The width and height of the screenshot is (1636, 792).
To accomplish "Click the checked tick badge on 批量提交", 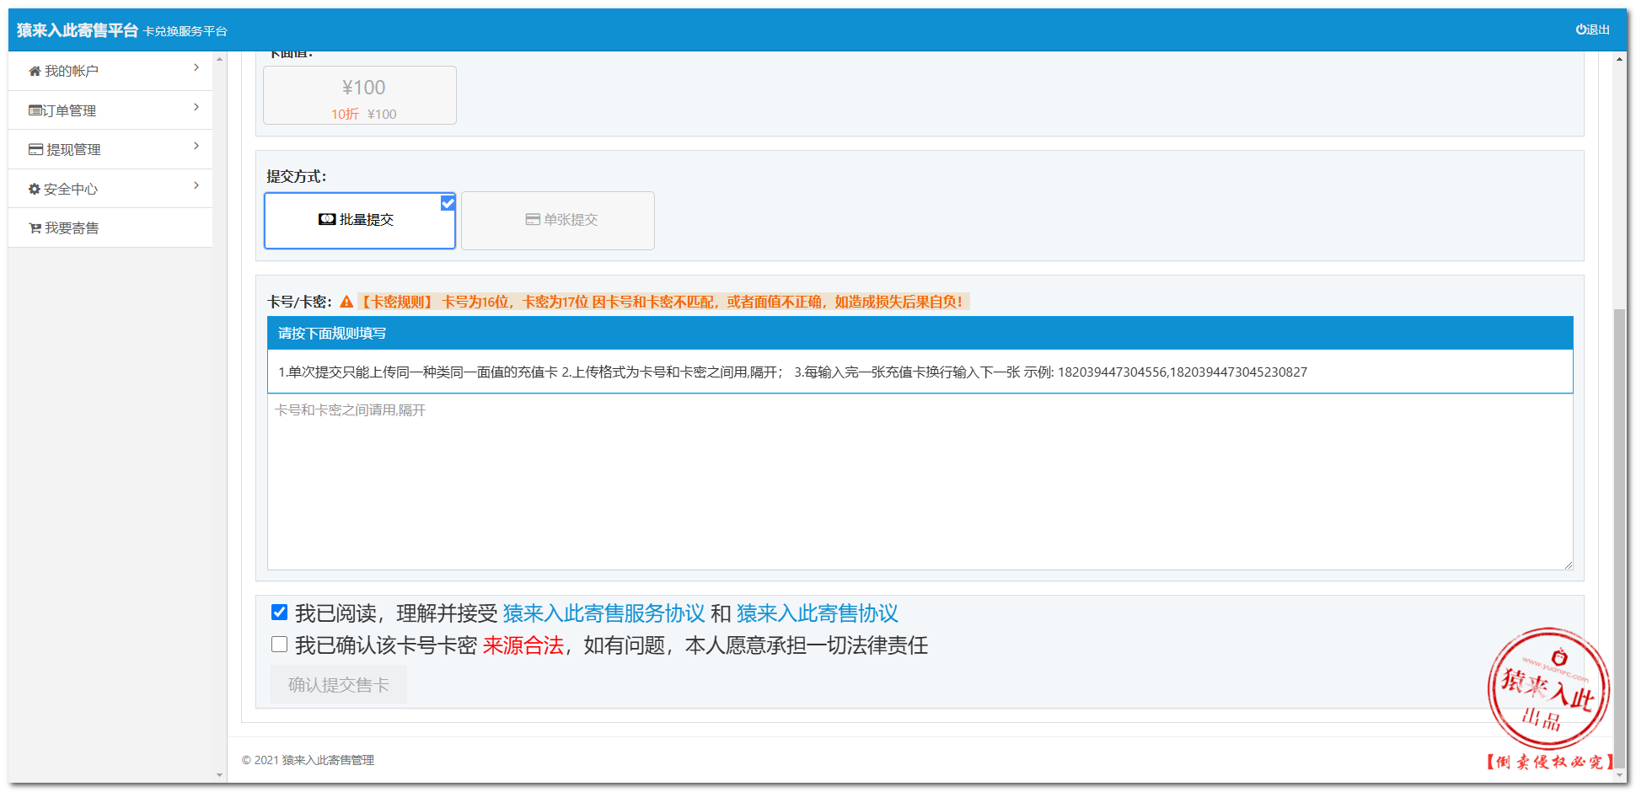I will (x=448, y=203).
